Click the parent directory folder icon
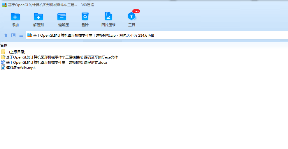The height and width of the screenshot is (149, 288). tap(3, 52)
